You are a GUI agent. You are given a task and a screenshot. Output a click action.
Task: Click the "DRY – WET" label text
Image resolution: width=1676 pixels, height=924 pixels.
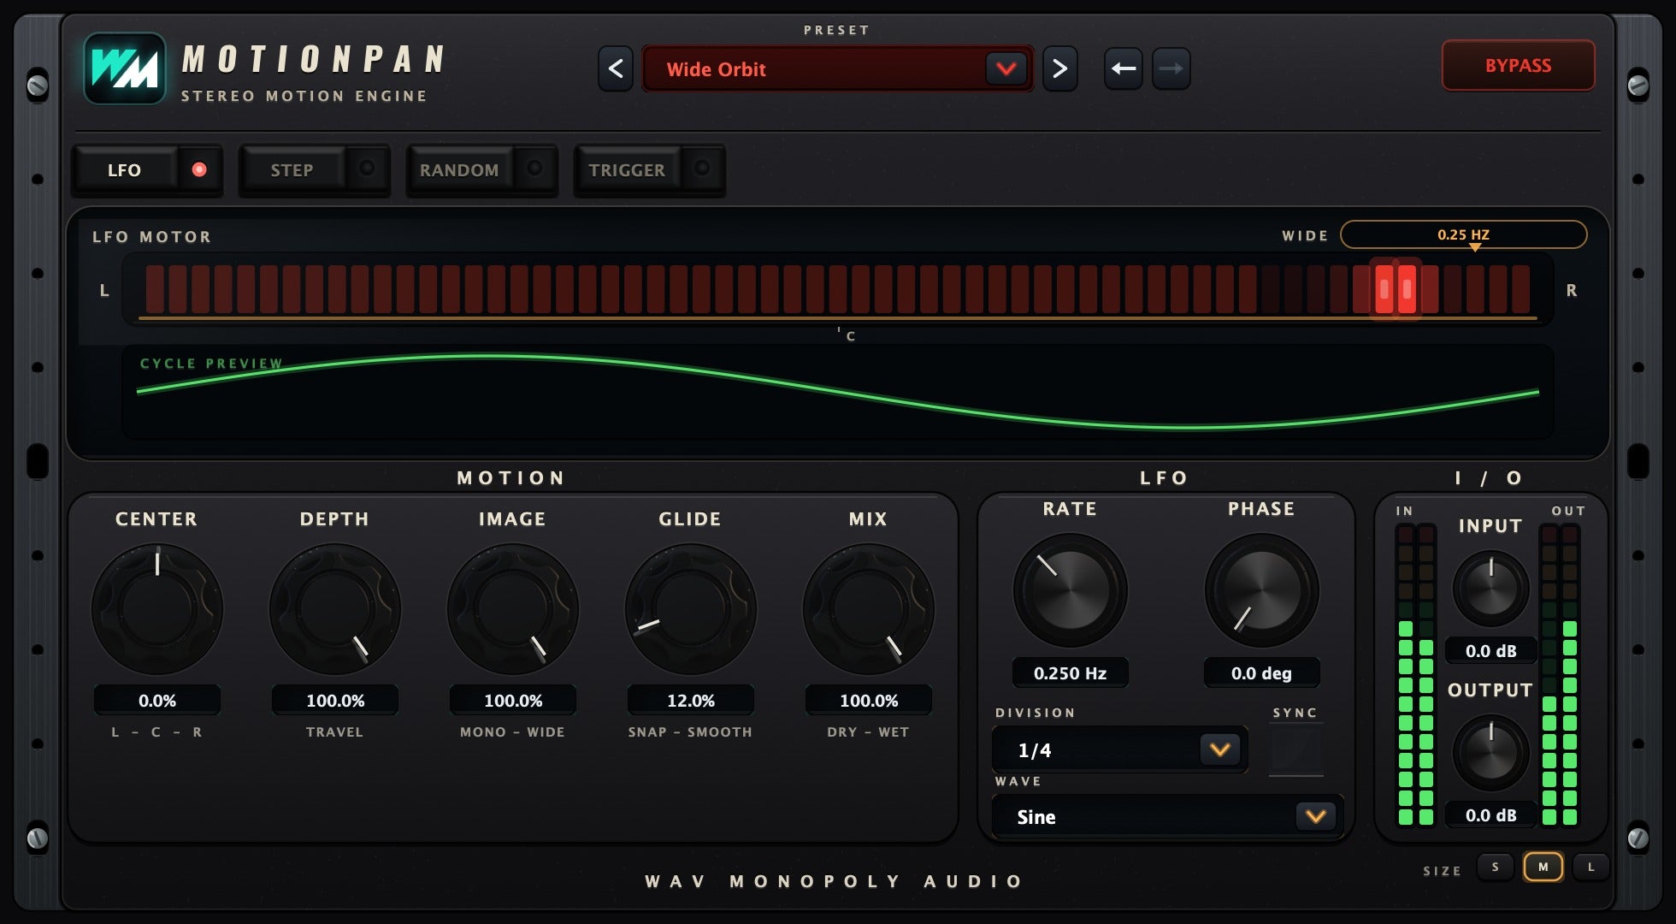coord(869,732)
